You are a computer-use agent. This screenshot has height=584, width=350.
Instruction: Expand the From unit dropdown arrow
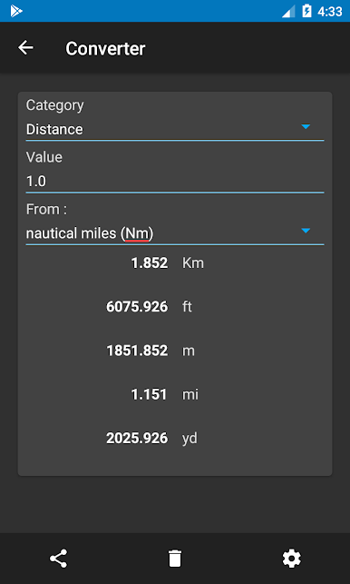click(x=306, y=231)
